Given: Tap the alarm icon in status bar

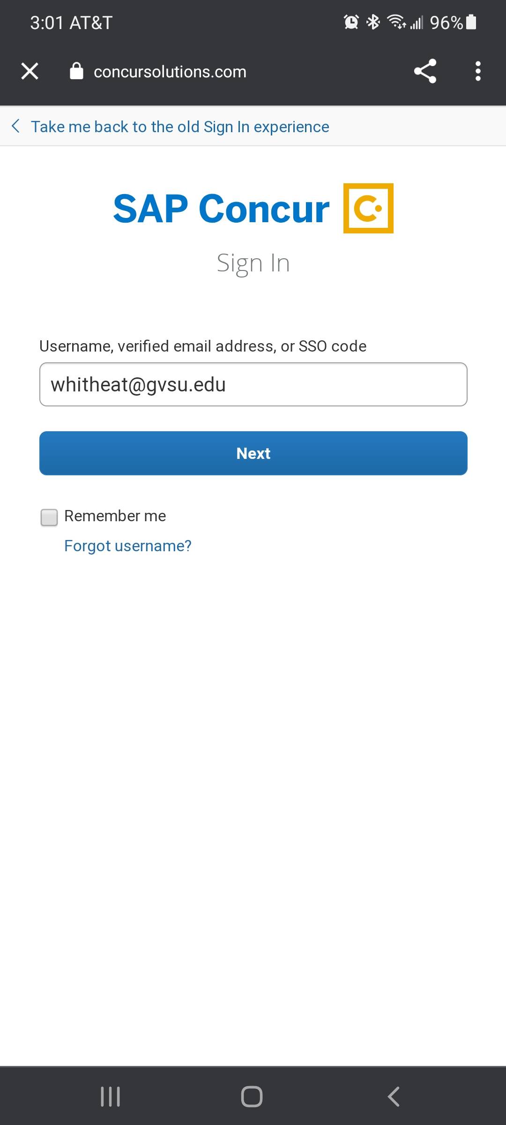Looking at the screenshot, I should 351,22.
